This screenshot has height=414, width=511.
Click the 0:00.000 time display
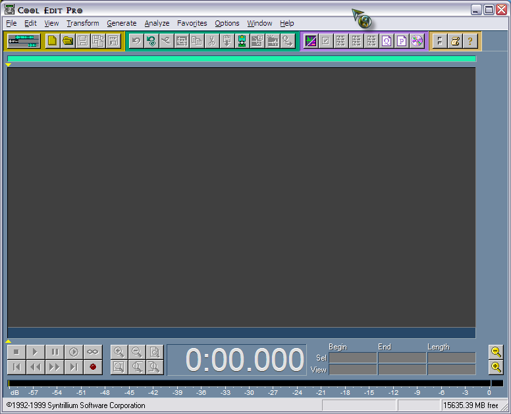coord(237,360)
